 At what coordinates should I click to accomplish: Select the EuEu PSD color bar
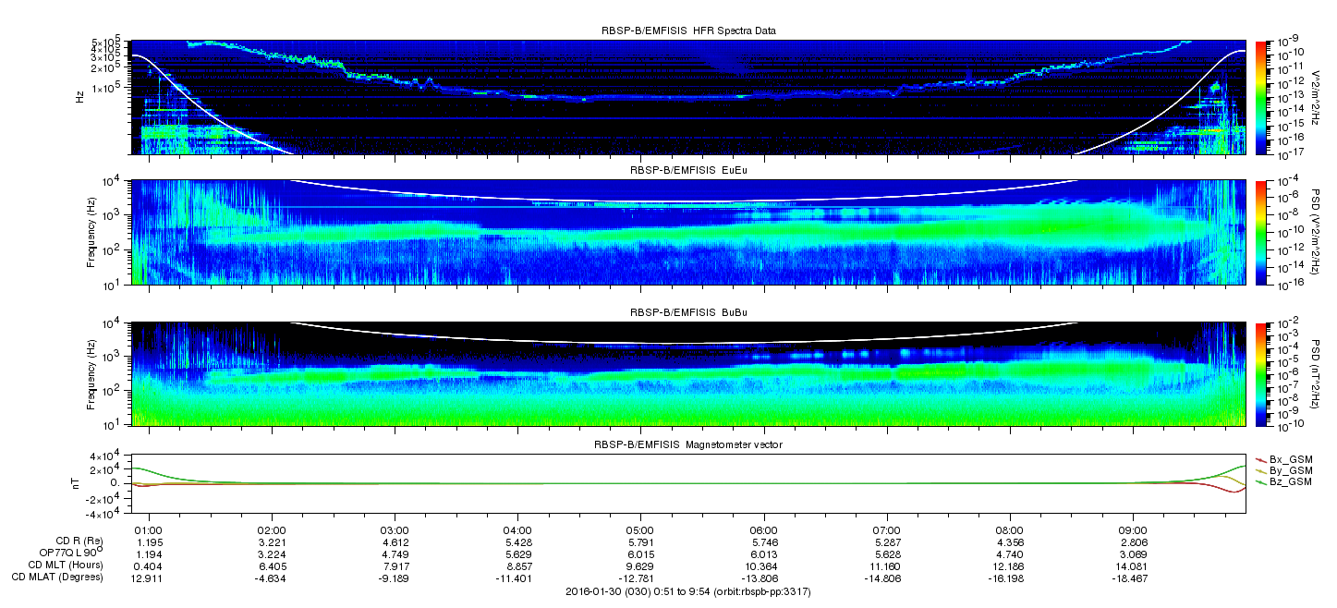click(1260, 233)
